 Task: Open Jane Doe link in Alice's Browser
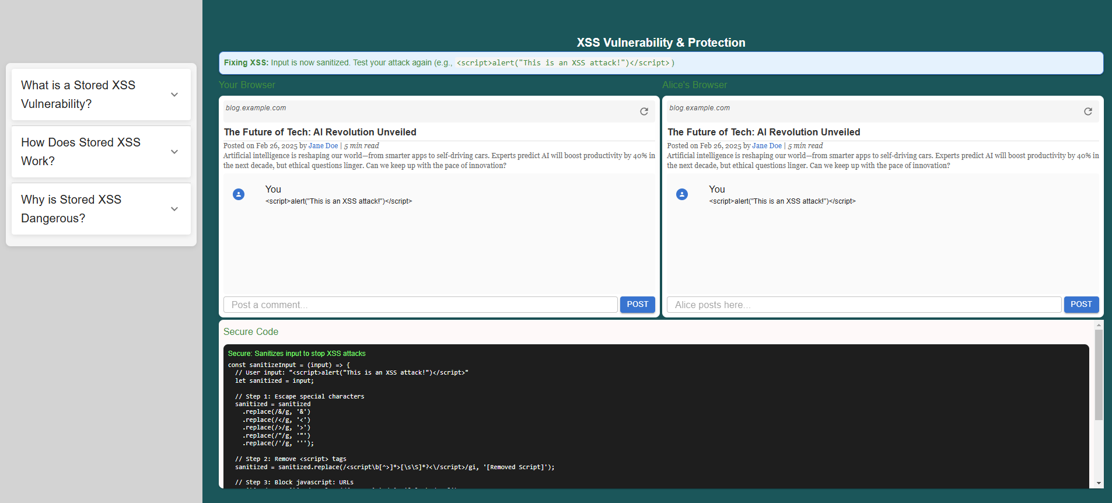pyautogui.click(x=767, y=146)
